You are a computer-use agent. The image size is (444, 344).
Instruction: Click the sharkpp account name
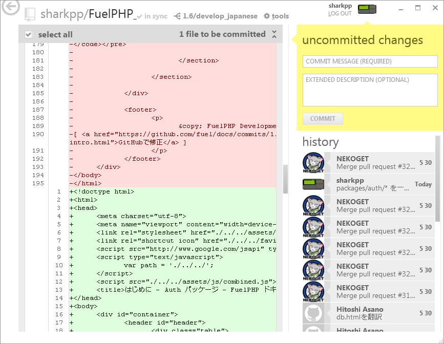point(340,6)
